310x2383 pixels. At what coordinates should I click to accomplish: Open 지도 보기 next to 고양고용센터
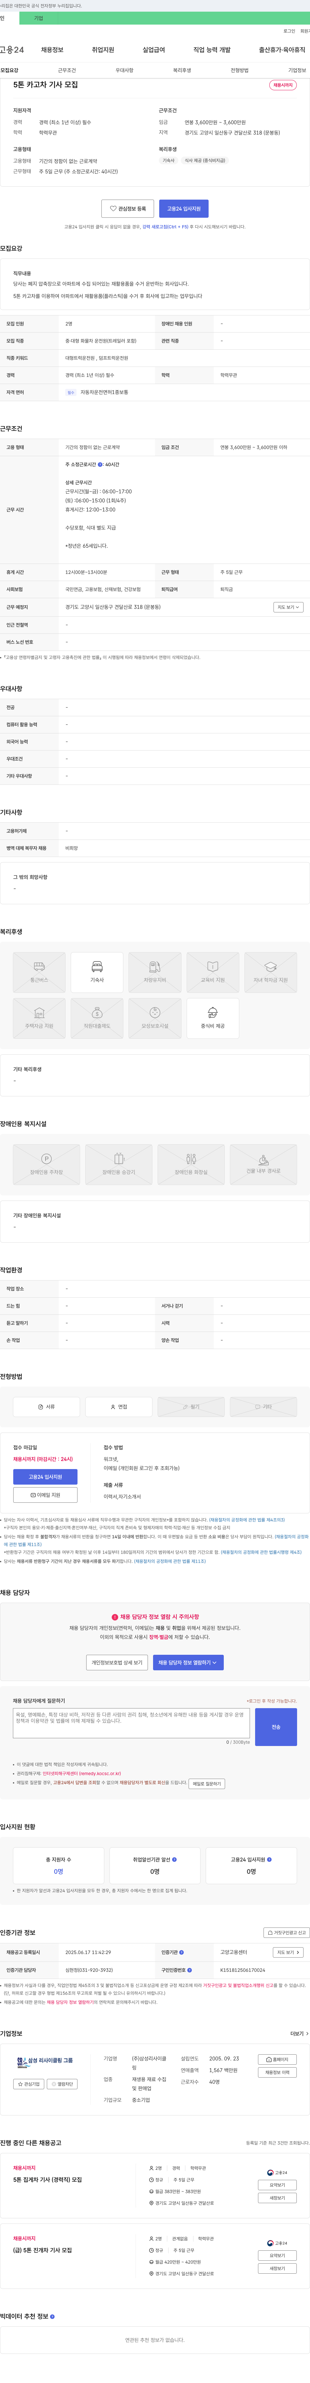tap(288, 1953)
